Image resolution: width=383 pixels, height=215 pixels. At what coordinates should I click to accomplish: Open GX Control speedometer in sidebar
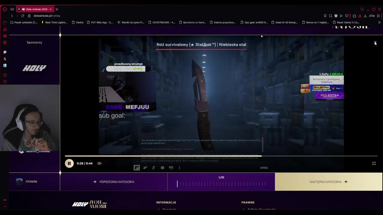pyautogui.click(x=5, y=23)
